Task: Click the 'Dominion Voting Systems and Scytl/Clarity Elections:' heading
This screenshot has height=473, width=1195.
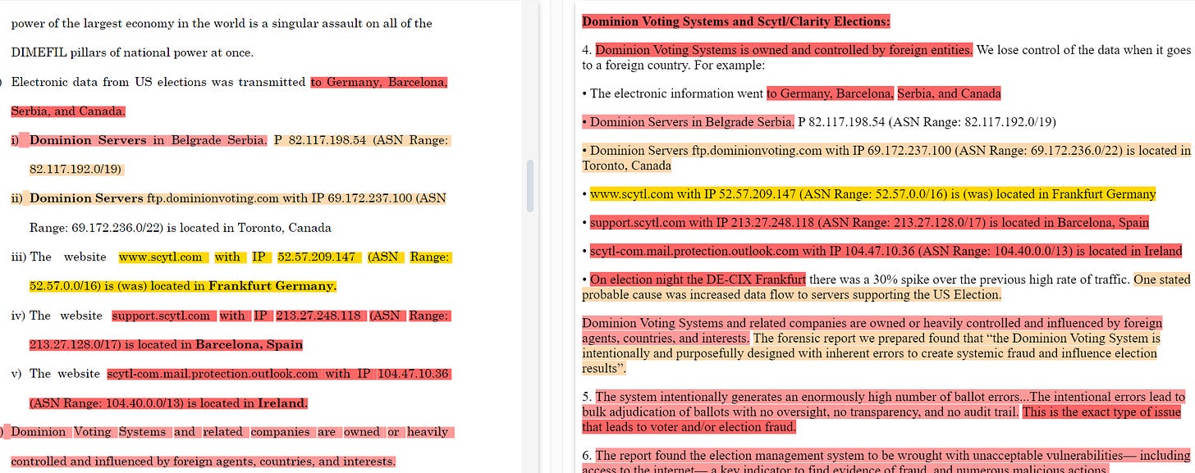Action: click(736, 21)
